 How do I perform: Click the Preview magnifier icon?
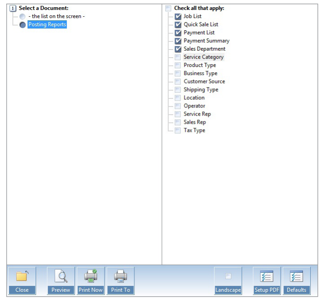61,276
